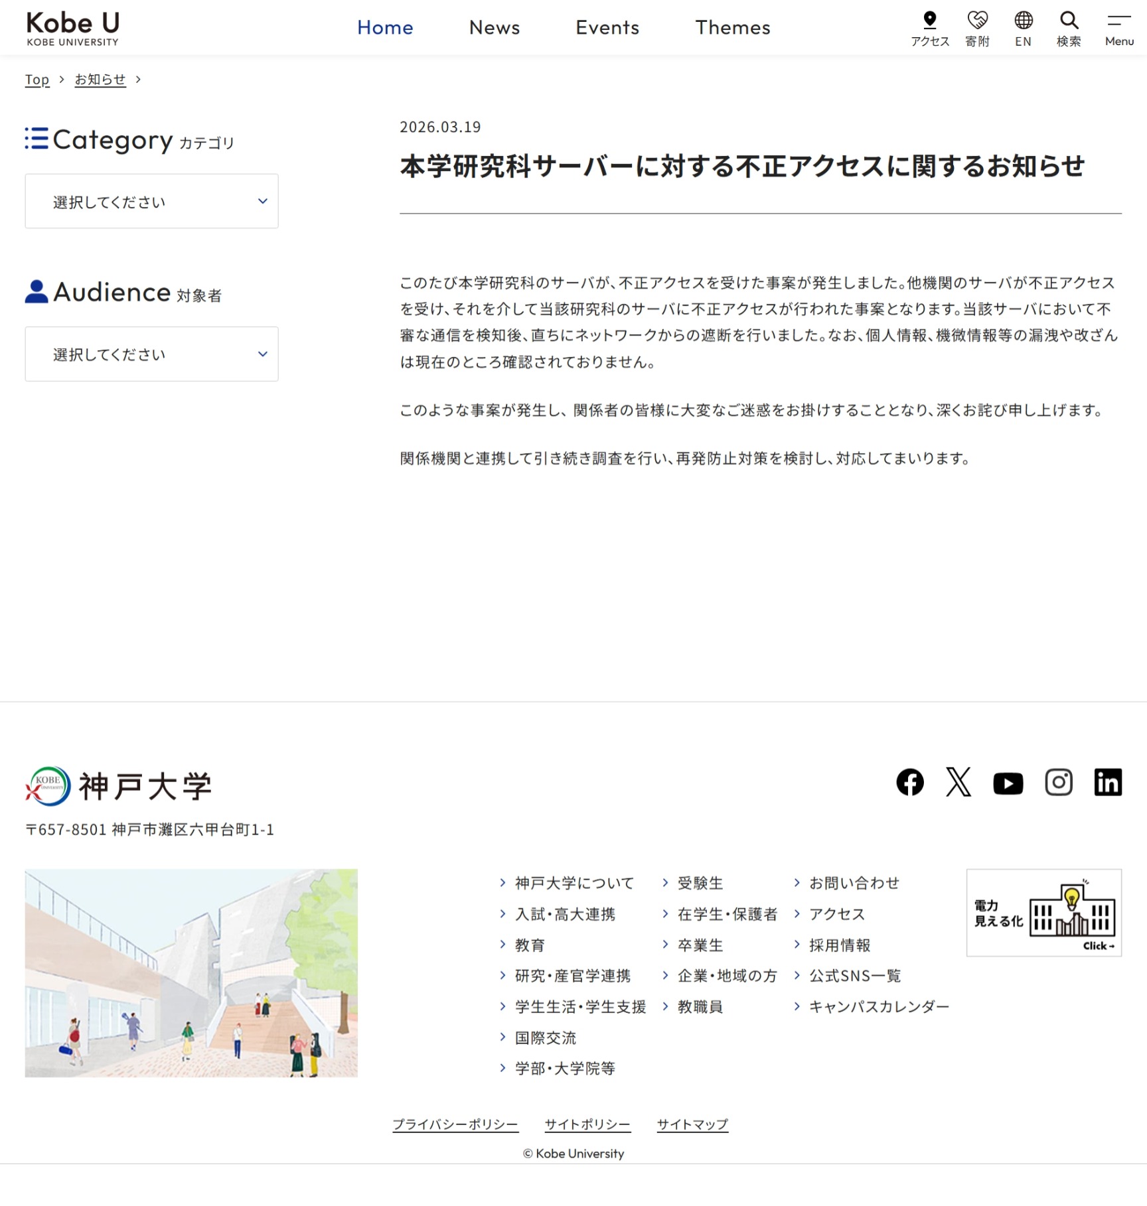Visit Kobe University Facebook page icon
This screenshot has height=1206, width=1147.
909,782
